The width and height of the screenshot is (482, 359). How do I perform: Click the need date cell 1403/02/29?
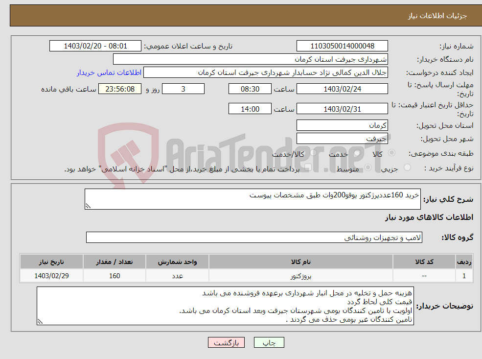52,276
